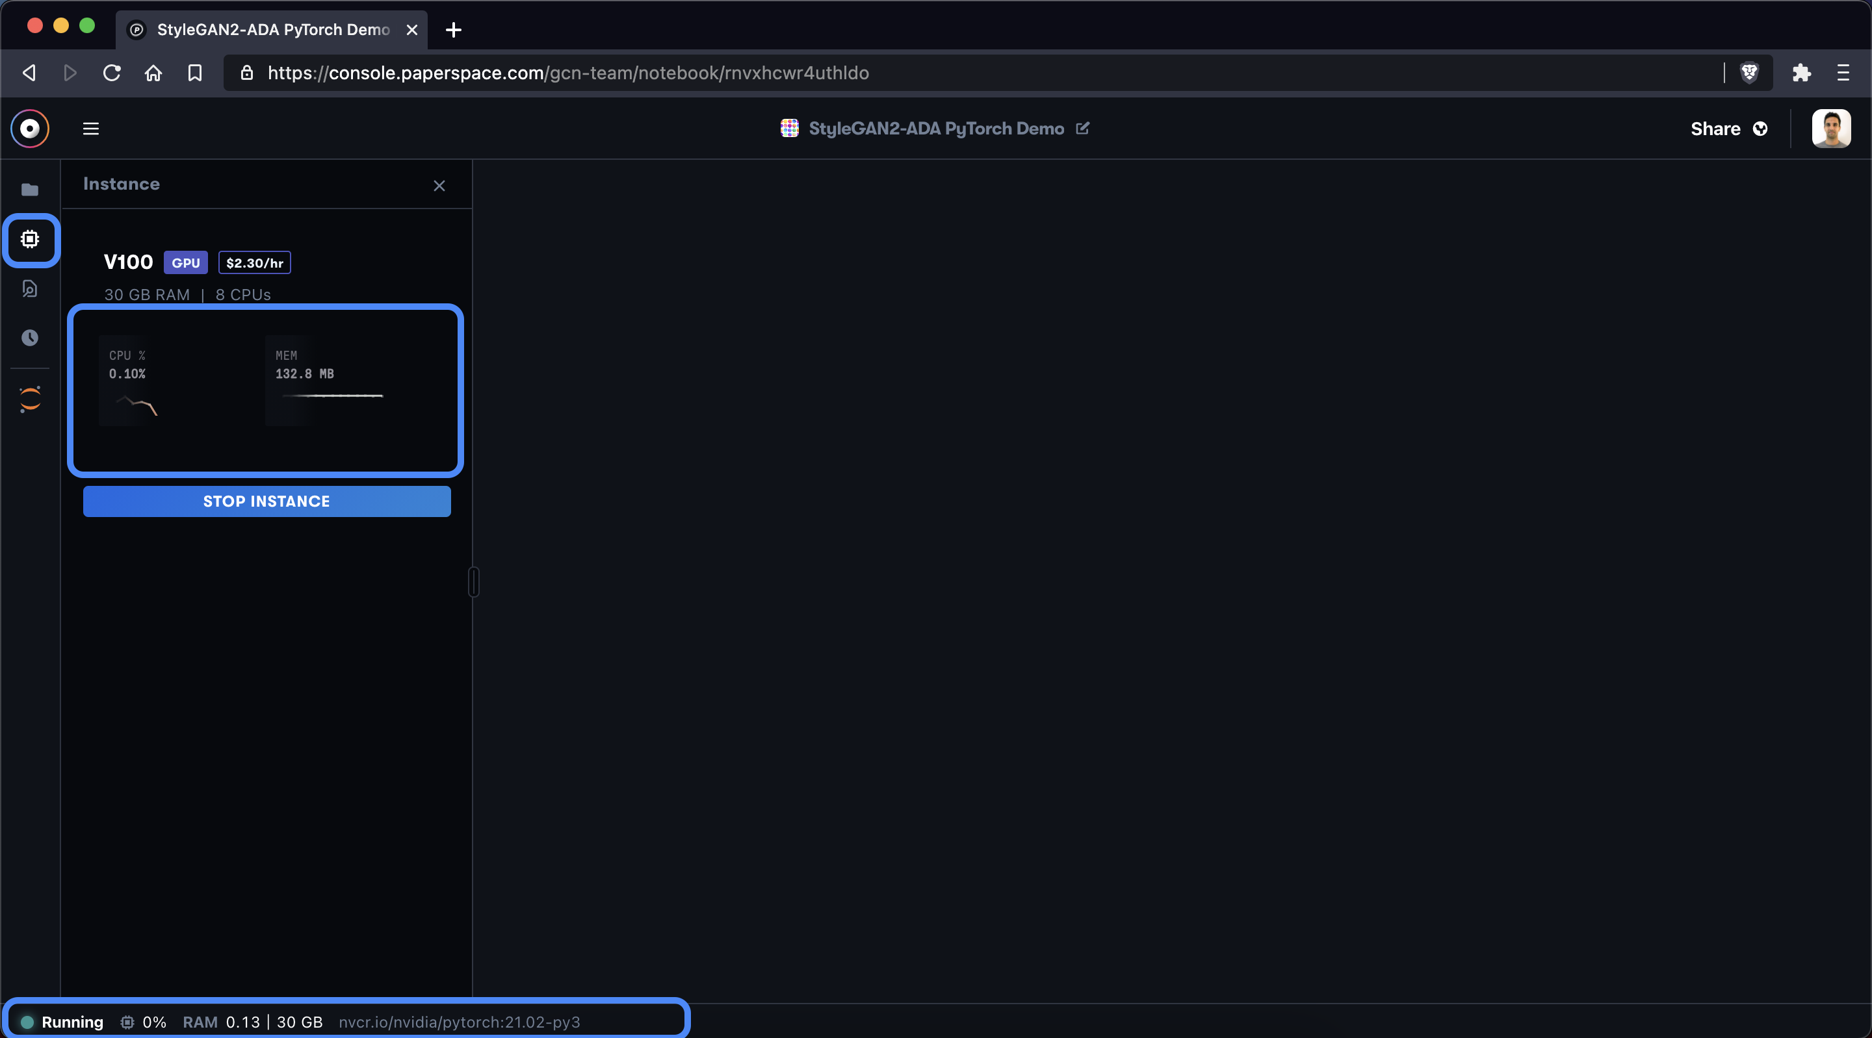Open a new browser tab
Image resolution: width=1872 pixels, height=1038 pixels.
point(453,30)
